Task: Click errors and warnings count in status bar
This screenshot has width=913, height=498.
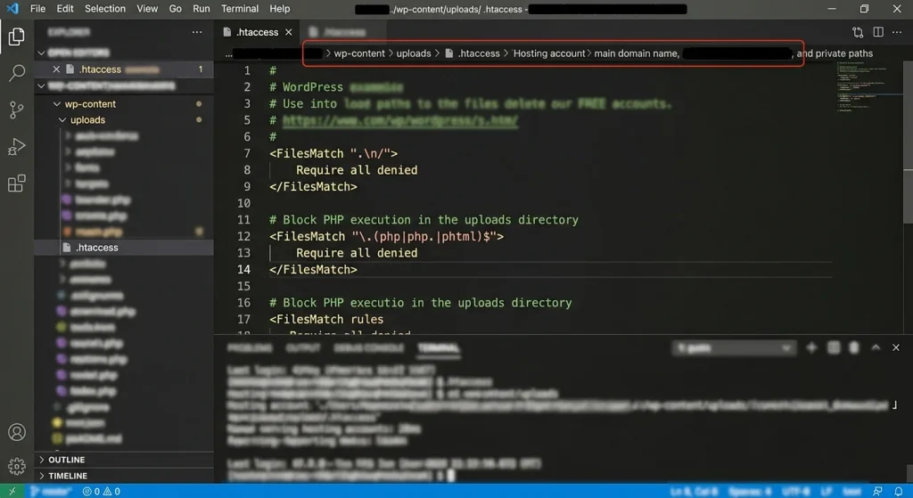Action: click(102, 491)
